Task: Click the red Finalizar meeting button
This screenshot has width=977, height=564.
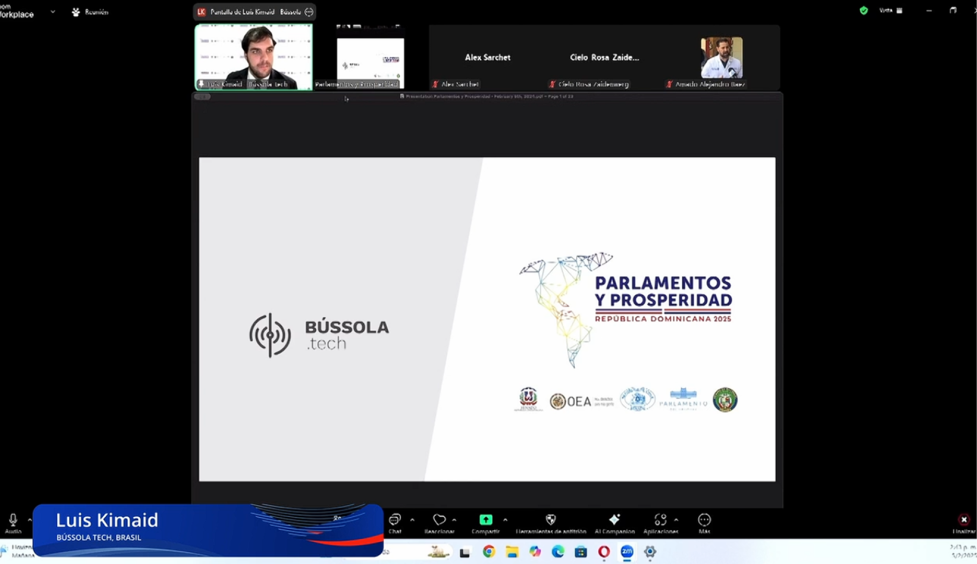Action: click(964, 519)
